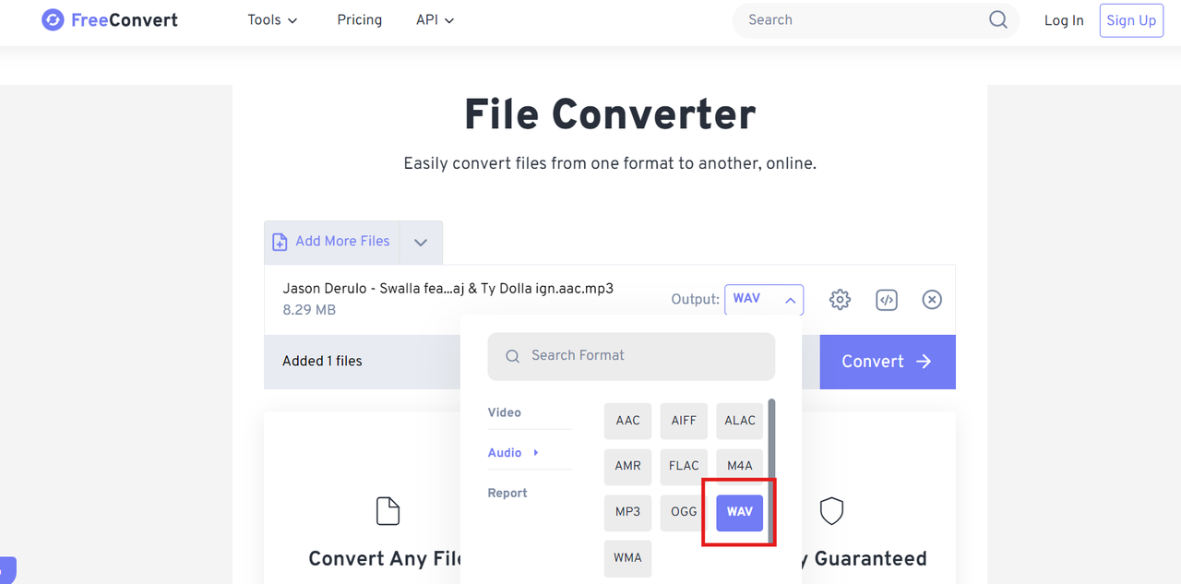1181x584 pixels.
Task: Click the magnifier icon in Search Format box
Action: click(x=513, y=356)
